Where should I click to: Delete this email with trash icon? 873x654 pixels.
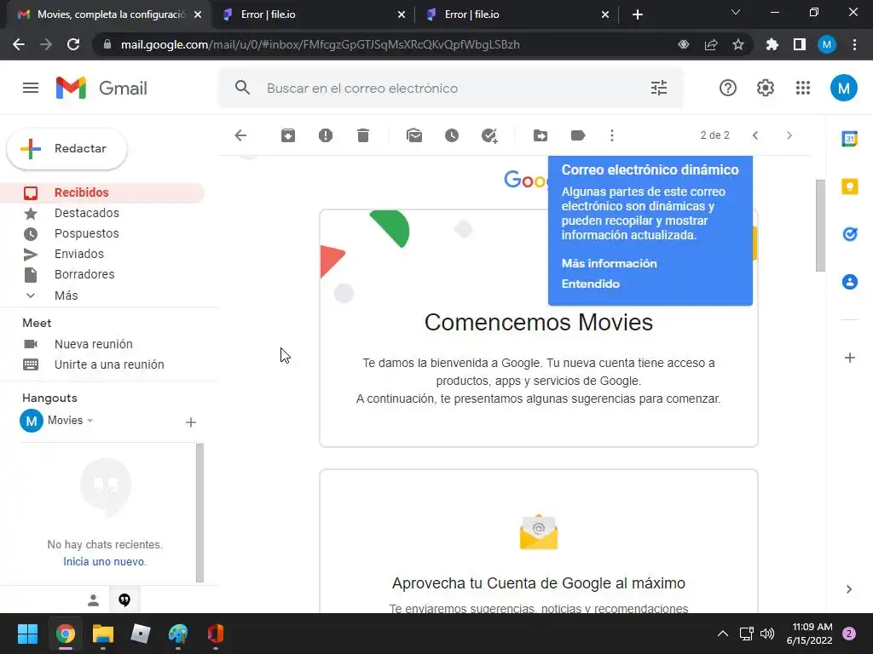point(363,135)
